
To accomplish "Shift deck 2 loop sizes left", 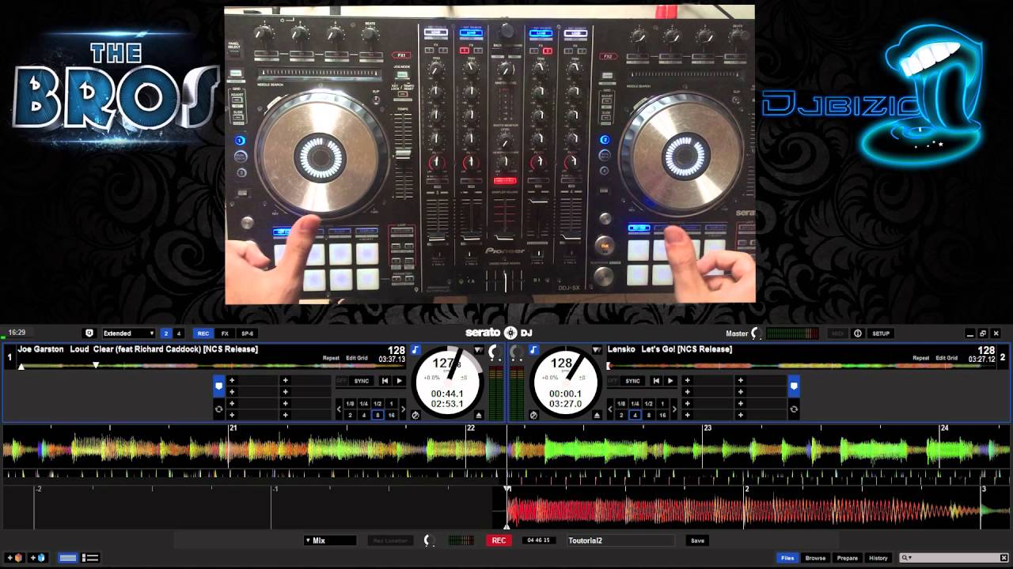I will click(611, 409).
